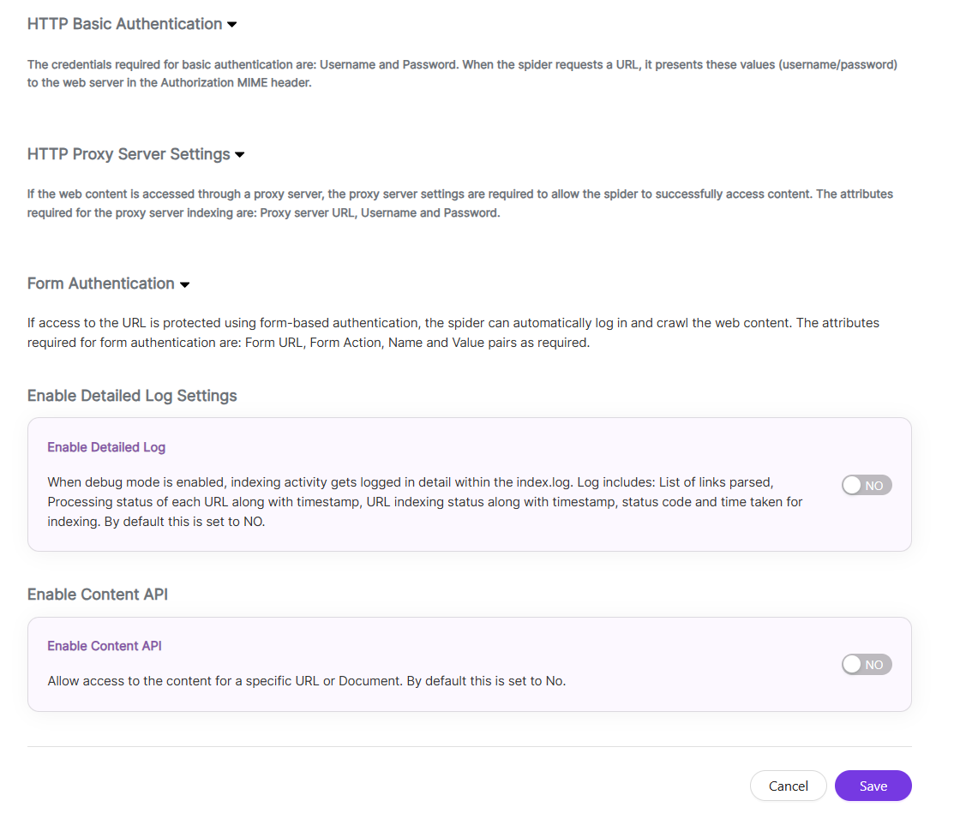Click the Enable Detailed Log Settings heading
Viewport: 954px width, 819px height.
132,396
